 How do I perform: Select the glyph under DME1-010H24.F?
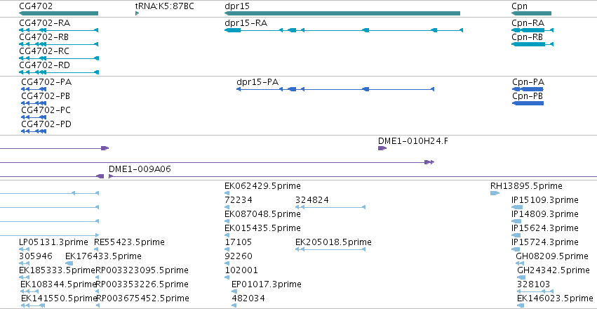point(382,148)
